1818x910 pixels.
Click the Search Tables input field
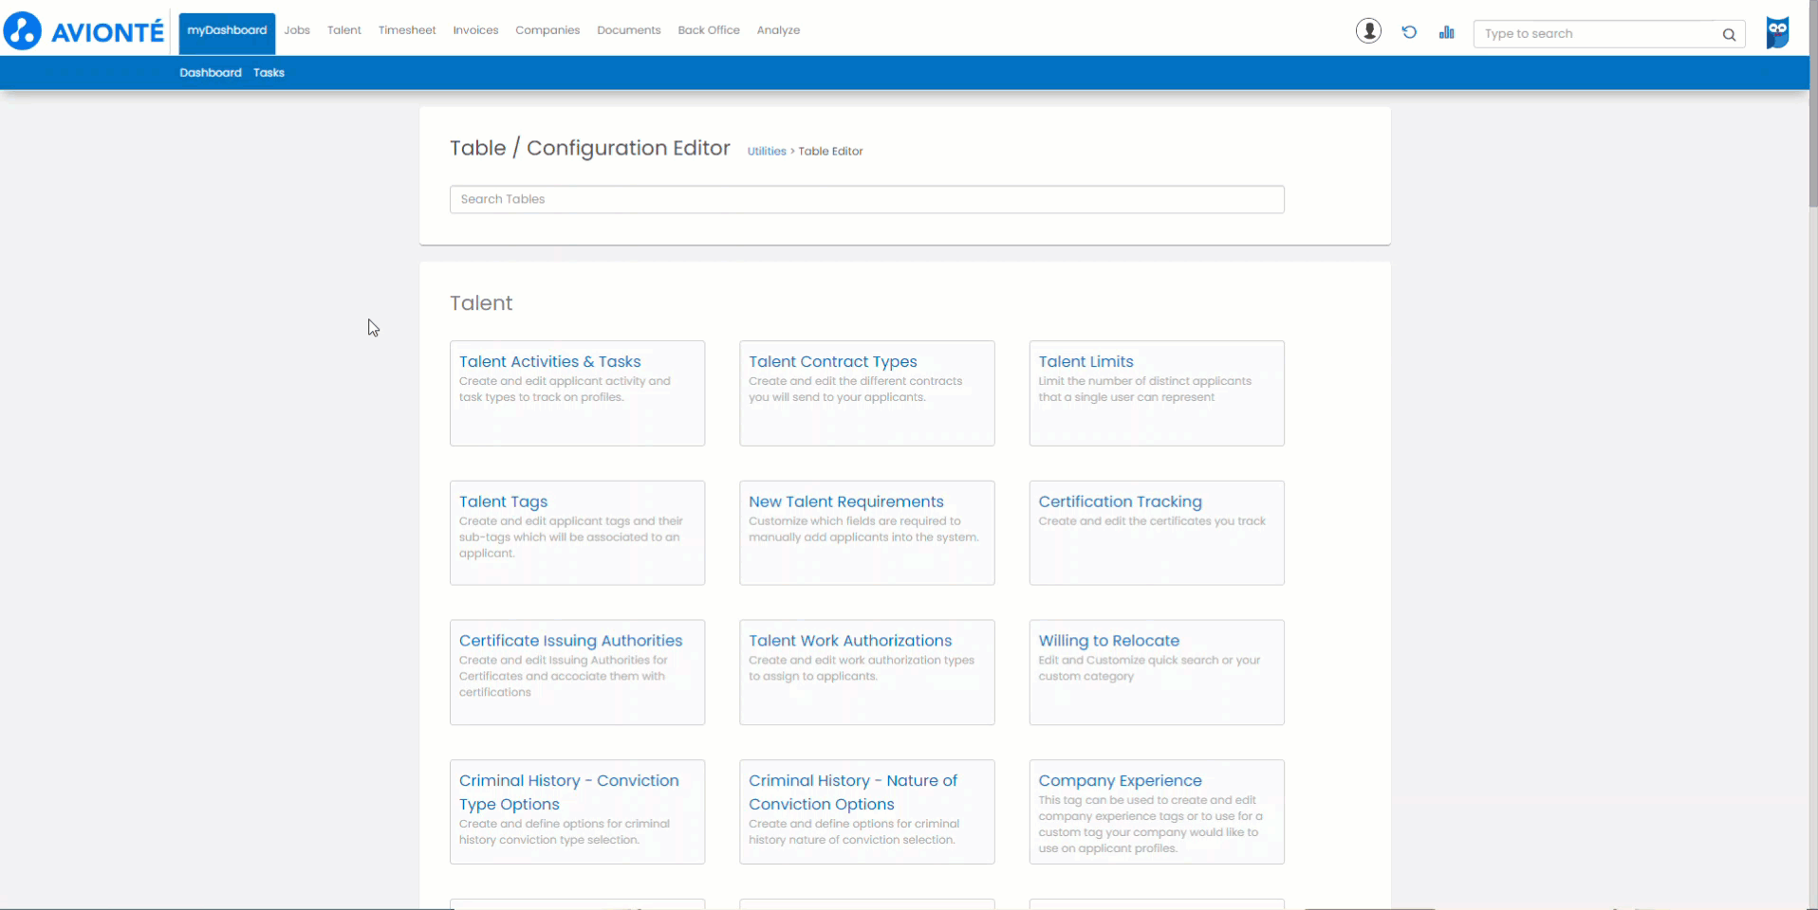tap(866, 199)
